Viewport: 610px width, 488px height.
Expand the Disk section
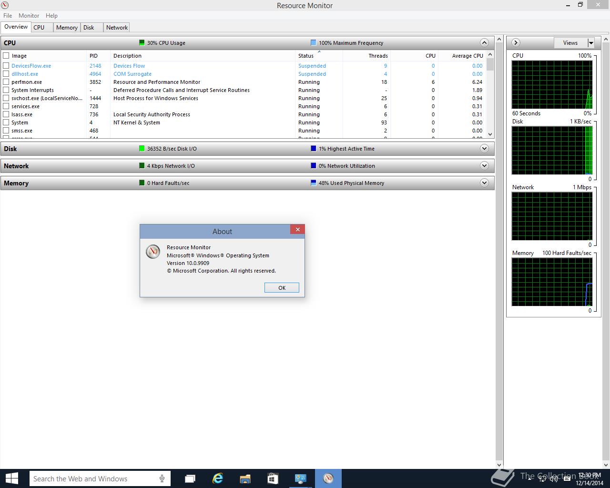point(484,149)
